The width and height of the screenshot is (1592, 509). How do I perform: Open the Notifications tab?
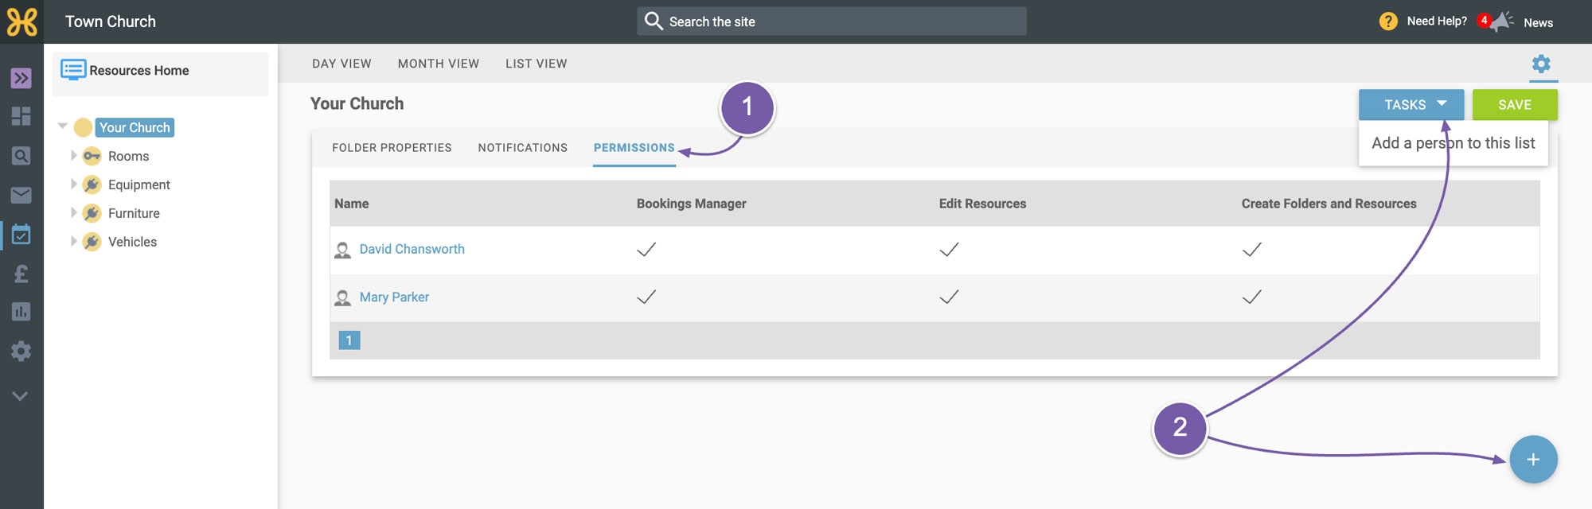coord(523,148)
